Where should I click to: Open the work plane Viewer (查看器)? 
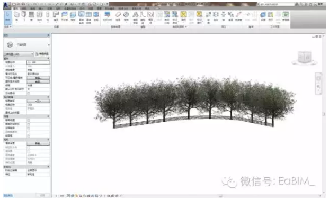pos(286,17)
